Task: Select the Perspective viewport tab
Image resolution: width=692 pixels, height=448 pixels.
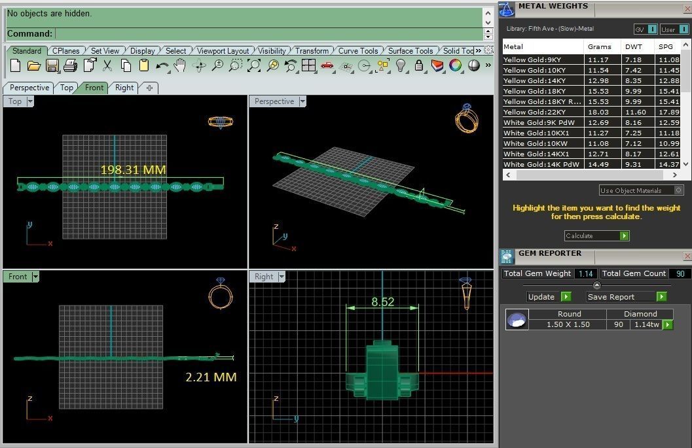Action: [x=29, y=88]
